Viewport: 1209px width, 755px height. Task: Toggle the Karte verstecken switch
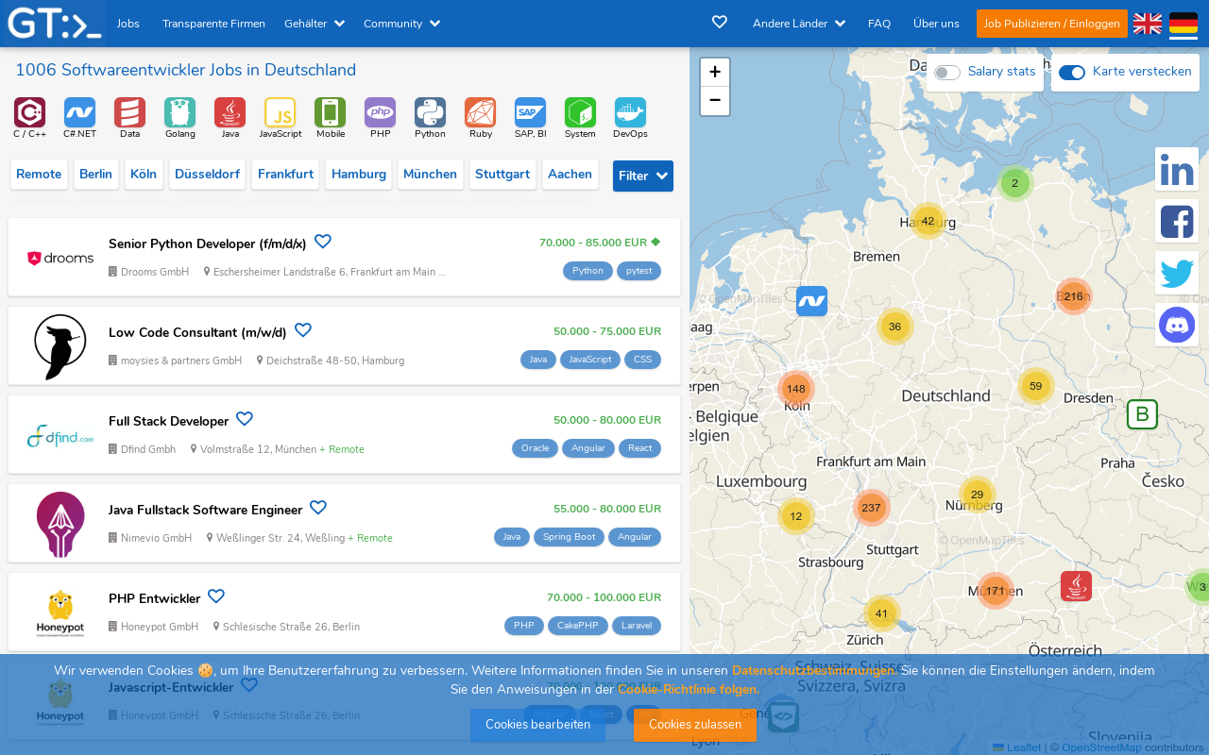(x=1072, y=73)
